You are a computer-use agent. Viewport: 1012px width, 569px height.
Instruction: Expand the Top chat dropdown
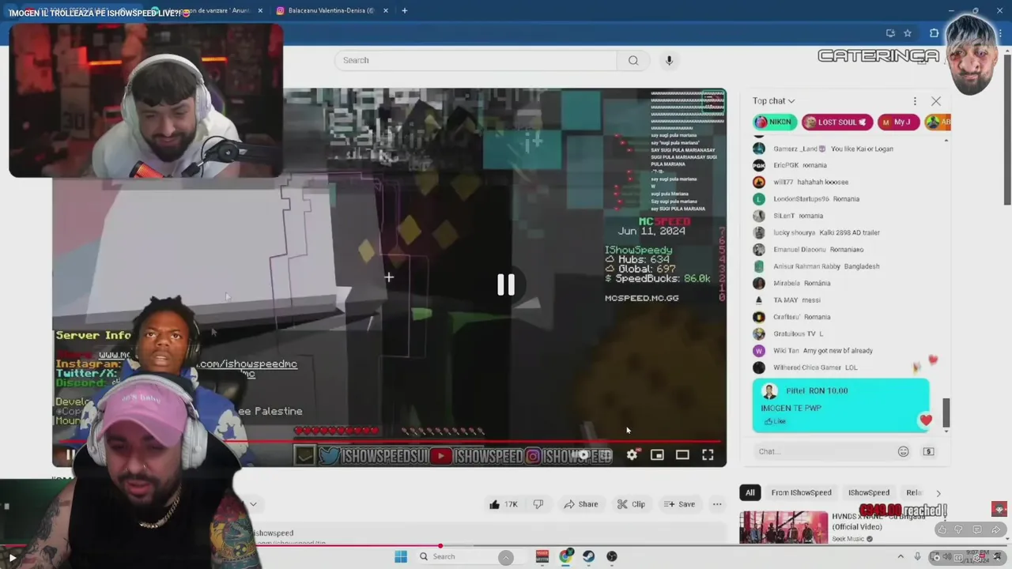pos(774,101)
